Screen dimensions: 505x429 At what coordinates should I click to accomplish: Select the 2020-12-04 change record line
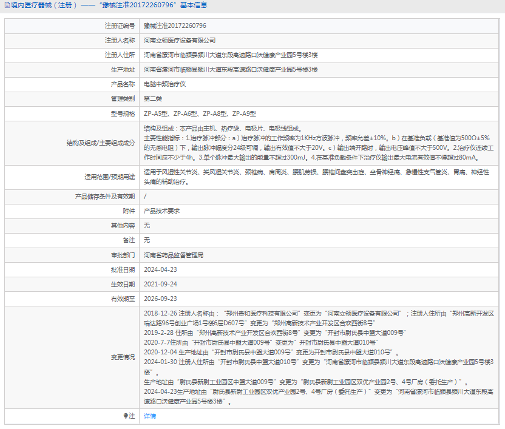click(271, 352)
